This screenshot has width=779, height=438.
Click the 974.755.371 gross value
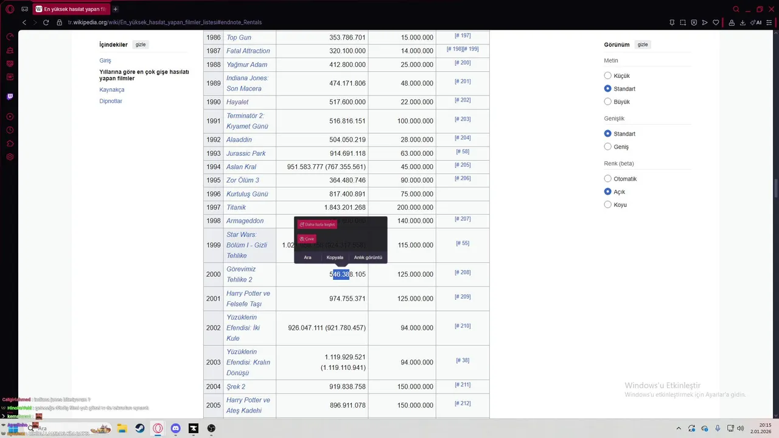[348, 299]
